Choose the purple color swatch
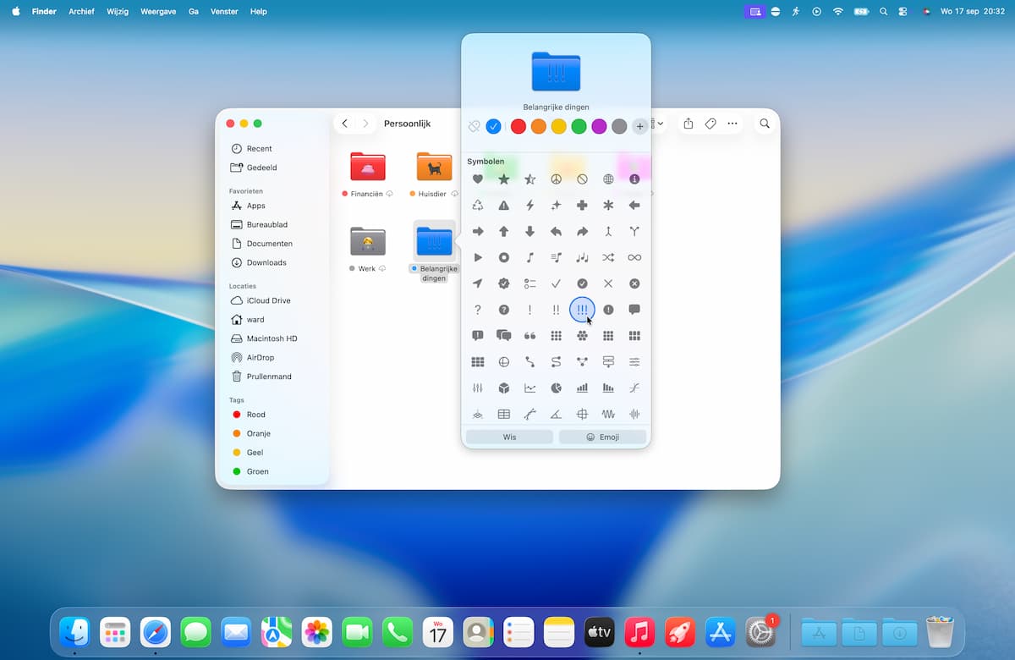This screenshot has height=660, width=1015. (x=599, y=126)
